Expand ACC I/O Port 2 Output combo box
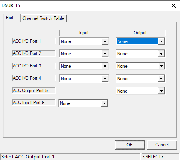 point(140,54)
